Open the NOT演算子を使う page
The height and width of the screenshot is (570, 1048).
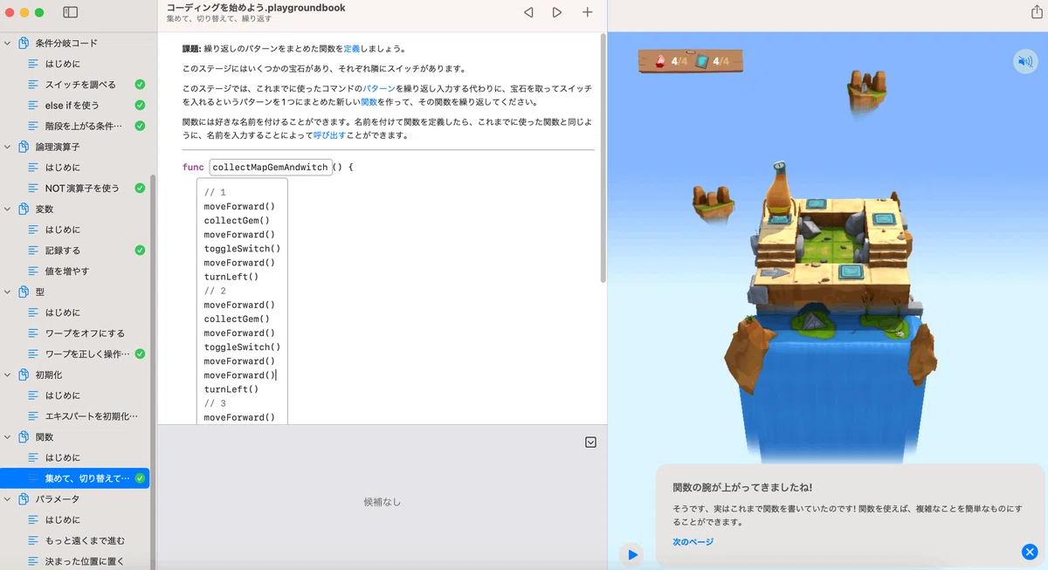pos(82,188)
